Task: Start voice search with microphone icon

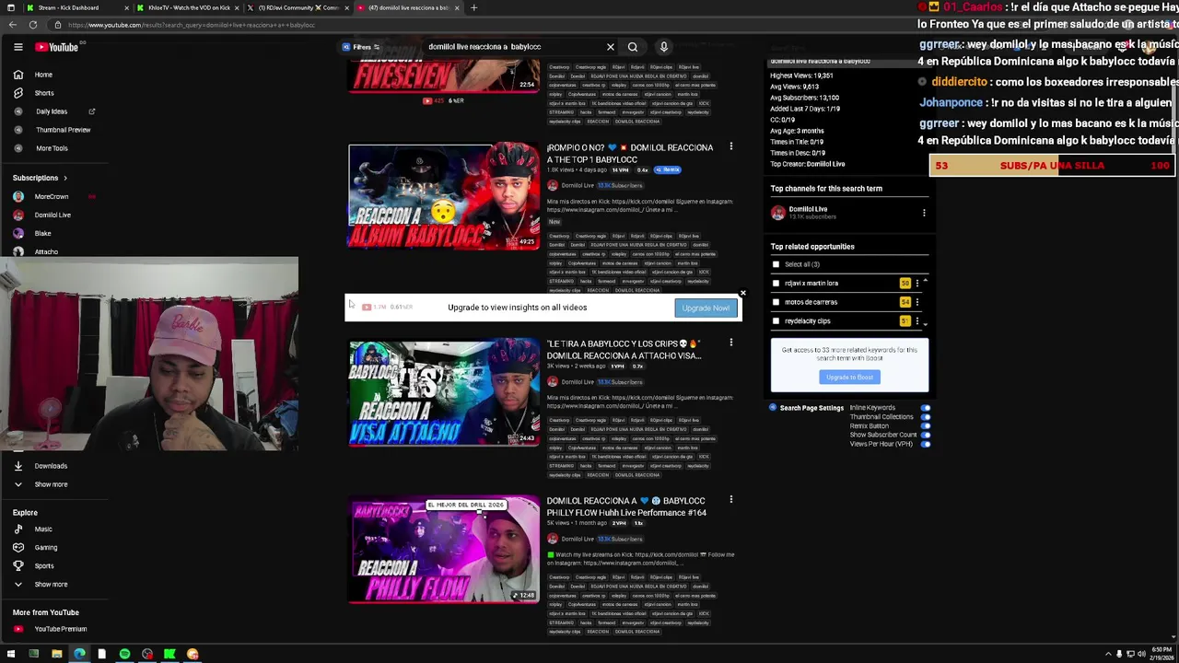Action: 663,47
